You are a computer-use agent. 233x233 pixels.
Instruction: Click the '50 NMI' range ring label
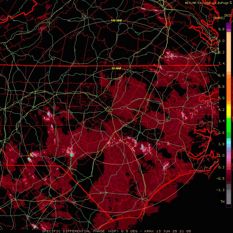coord(116,68)
